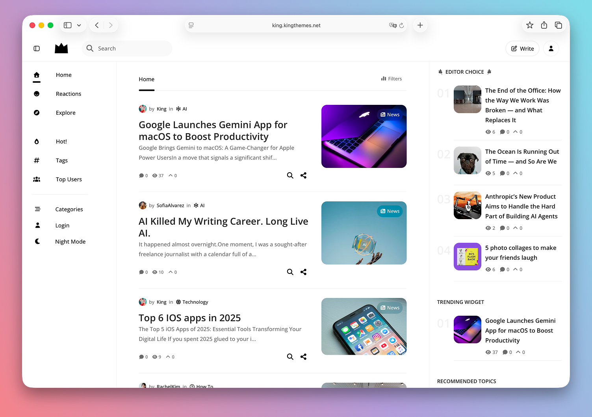This screenshot has width=592, height=417.
Task: Toggle Night Mode
Action: [70, 242]
